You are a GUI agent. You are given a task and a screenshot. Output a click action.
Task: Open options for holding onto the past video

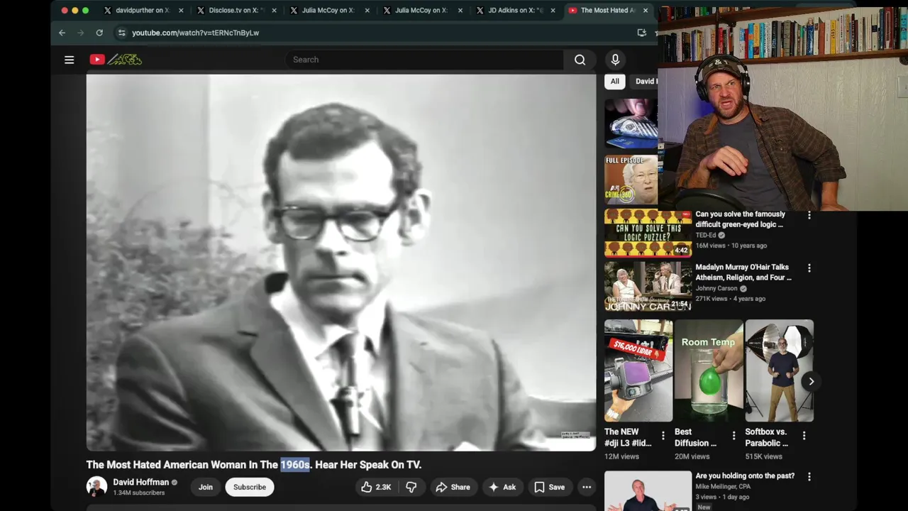pyautogui.click(x=809, y=477)
